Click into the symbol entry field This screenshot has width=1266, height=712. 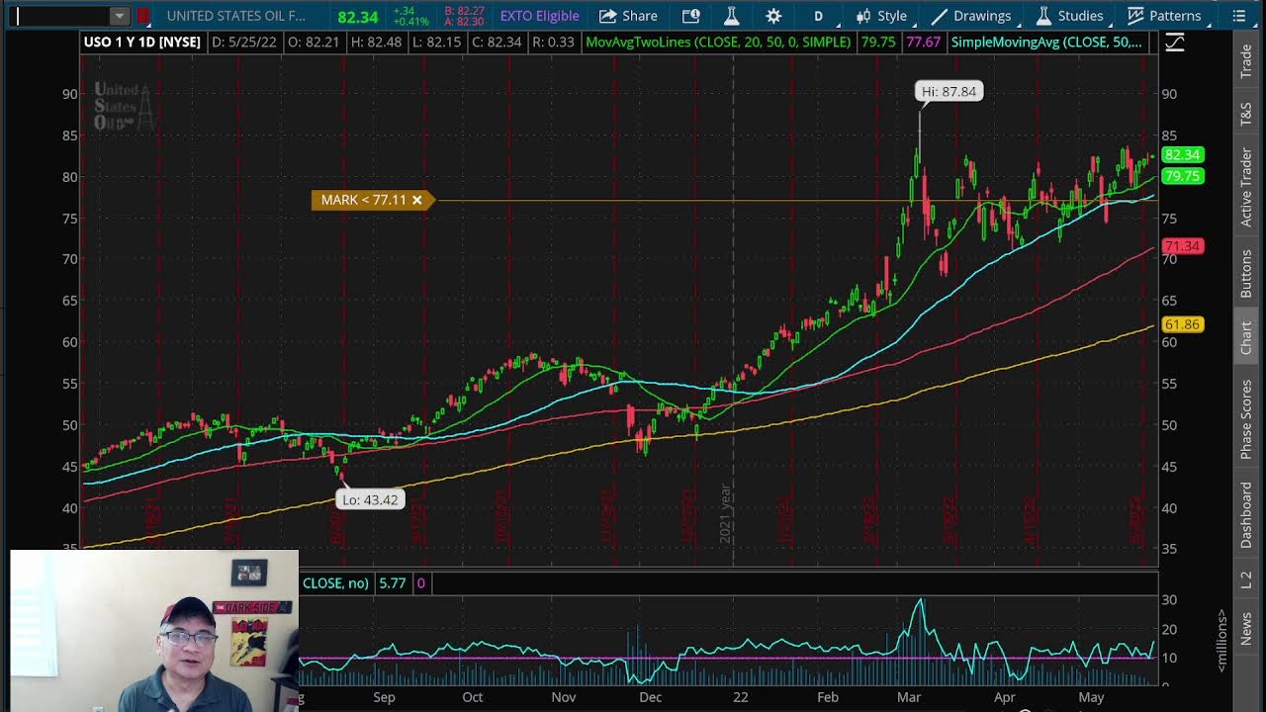coord(58,16)
